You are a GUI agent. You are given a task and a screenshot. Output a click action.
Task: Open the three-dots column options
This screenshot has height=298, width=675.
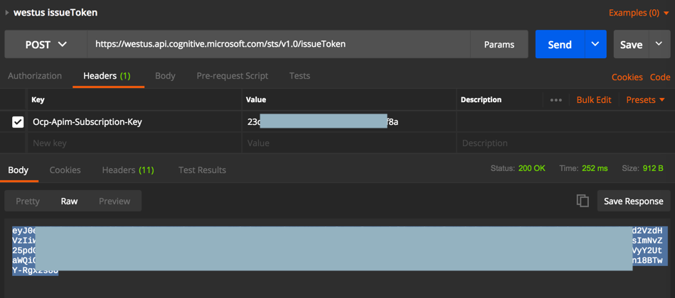tap(556, 100)
